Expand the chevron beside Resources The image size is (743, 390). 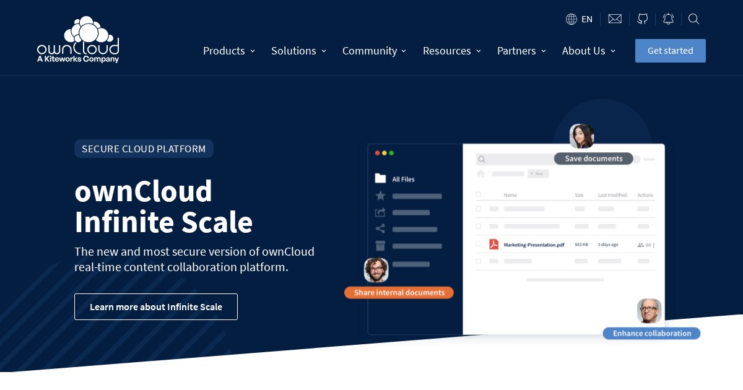[478, 51]
